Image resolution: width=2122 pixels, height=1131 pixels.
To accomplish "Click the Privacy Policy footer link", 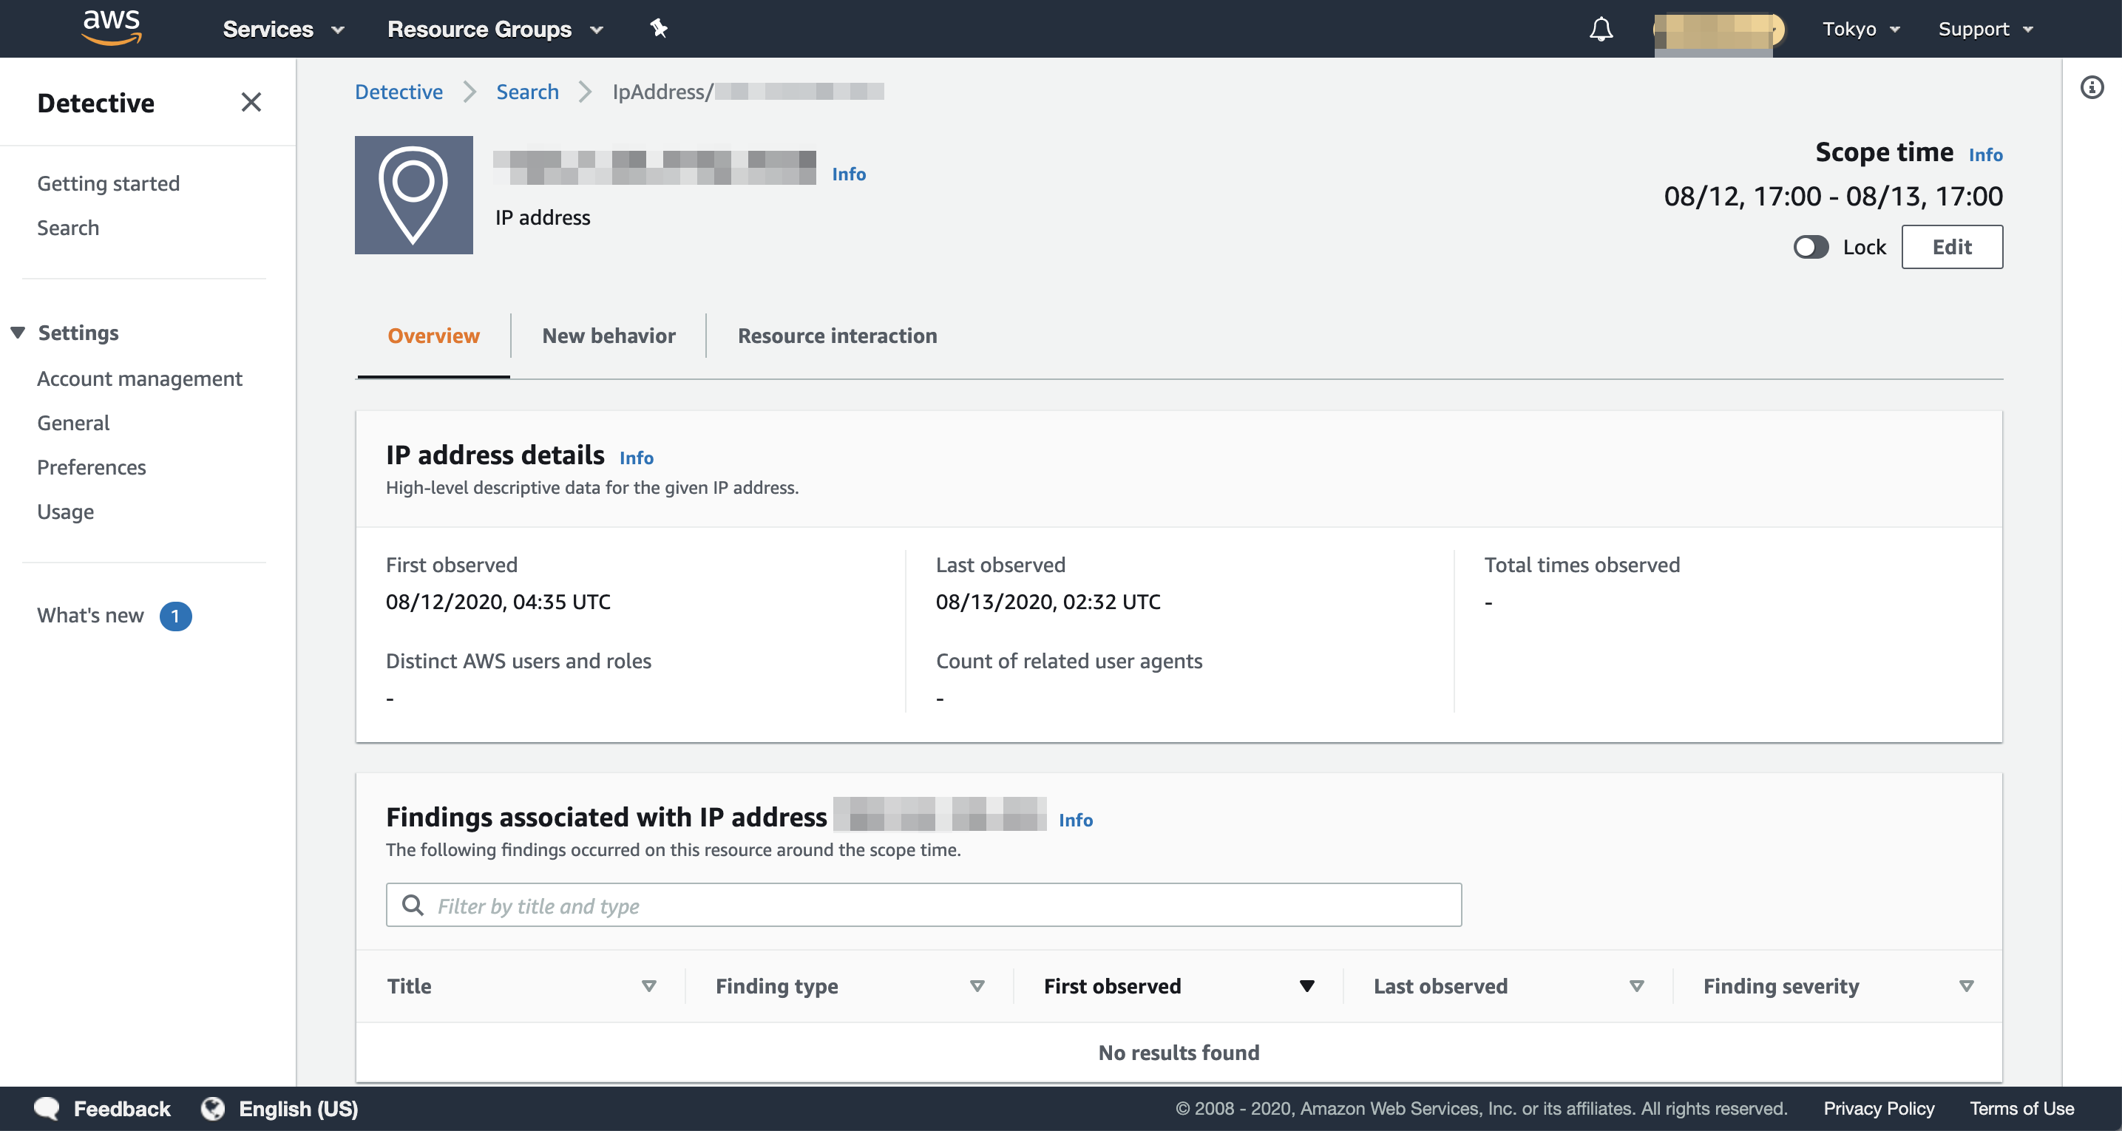I will click(1878, 1109).
